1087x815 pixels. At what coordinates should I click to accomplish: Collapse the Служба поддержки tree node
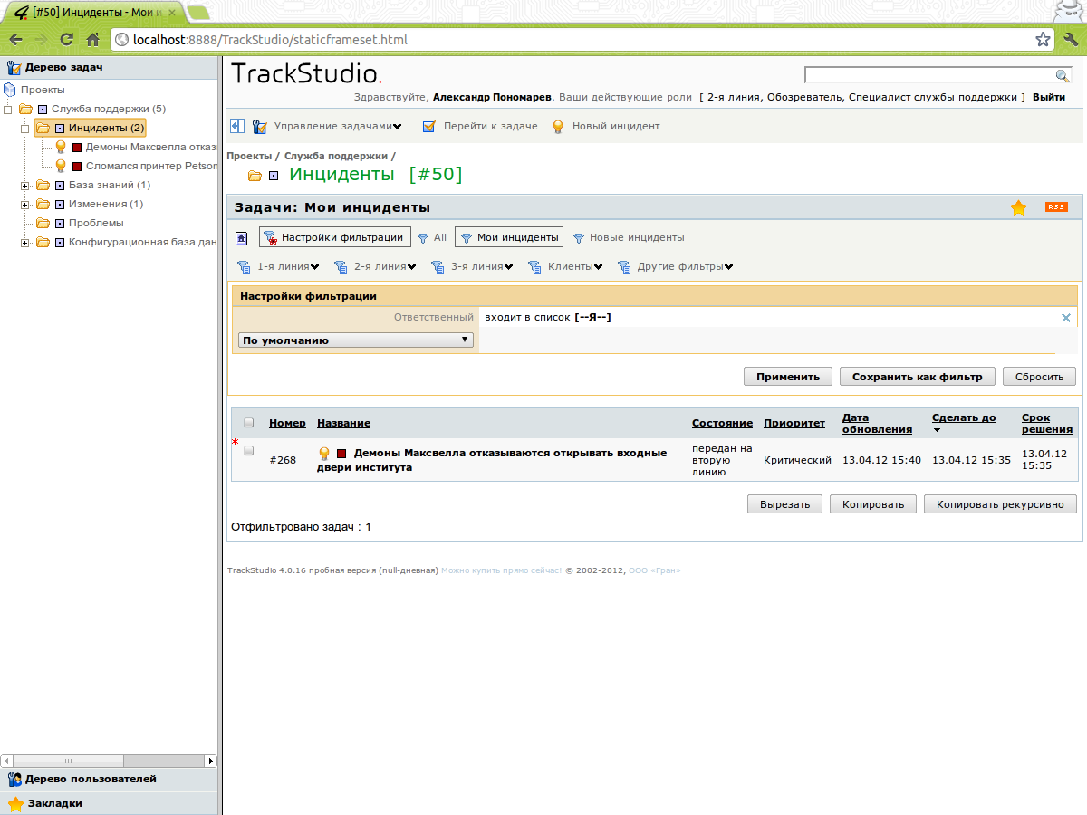point(8,110)
